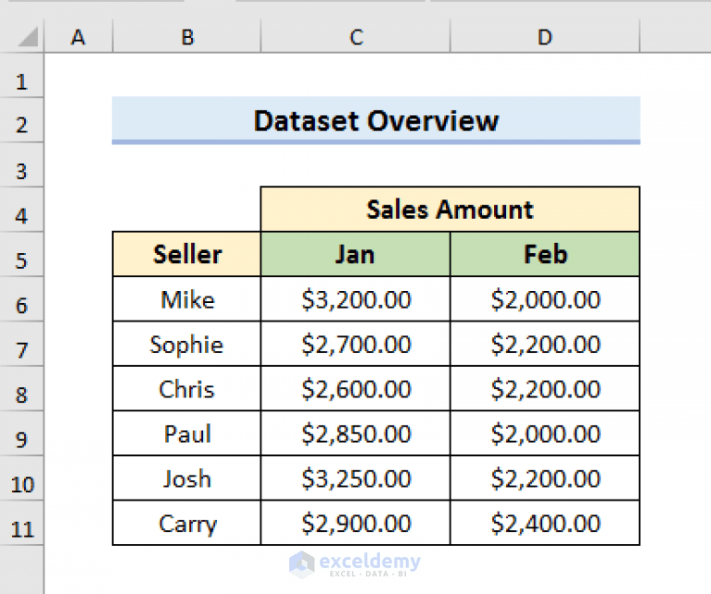Select column C header
Image resolution: width=711 pixels, height=594 pixels.
pos(356,36)
